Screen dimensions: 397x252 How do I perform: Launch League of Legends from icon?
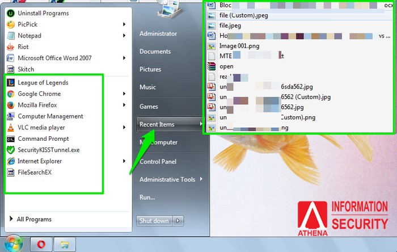tap(10, 83)
